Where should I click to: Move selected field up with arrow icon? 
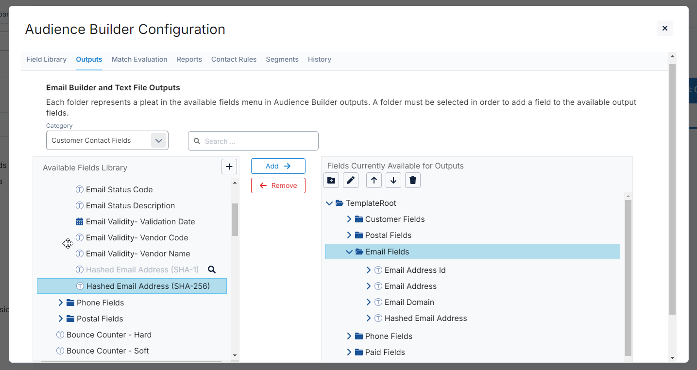point(374,180)
